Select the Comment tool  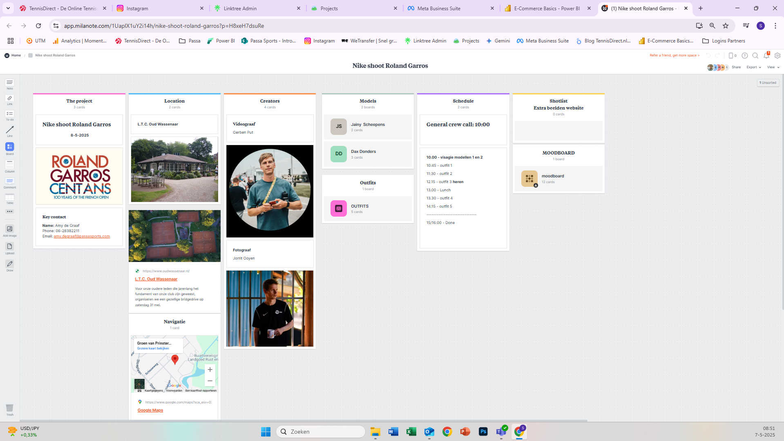[x=10, y=181]
